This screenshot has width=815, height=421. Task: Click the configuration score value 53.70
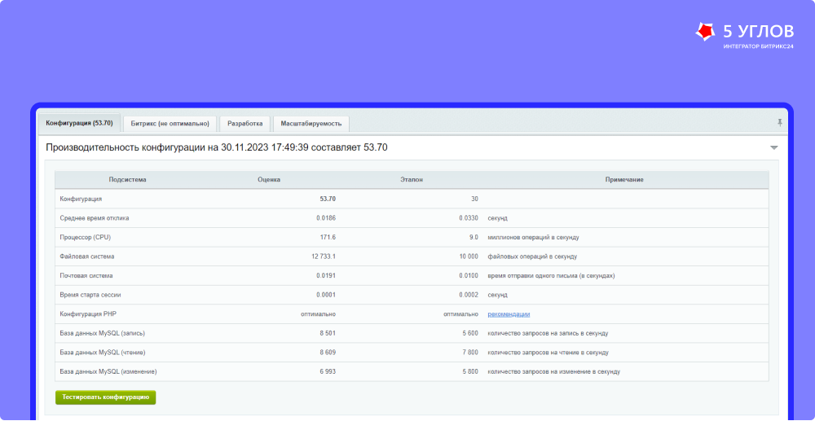pos(328,199)
